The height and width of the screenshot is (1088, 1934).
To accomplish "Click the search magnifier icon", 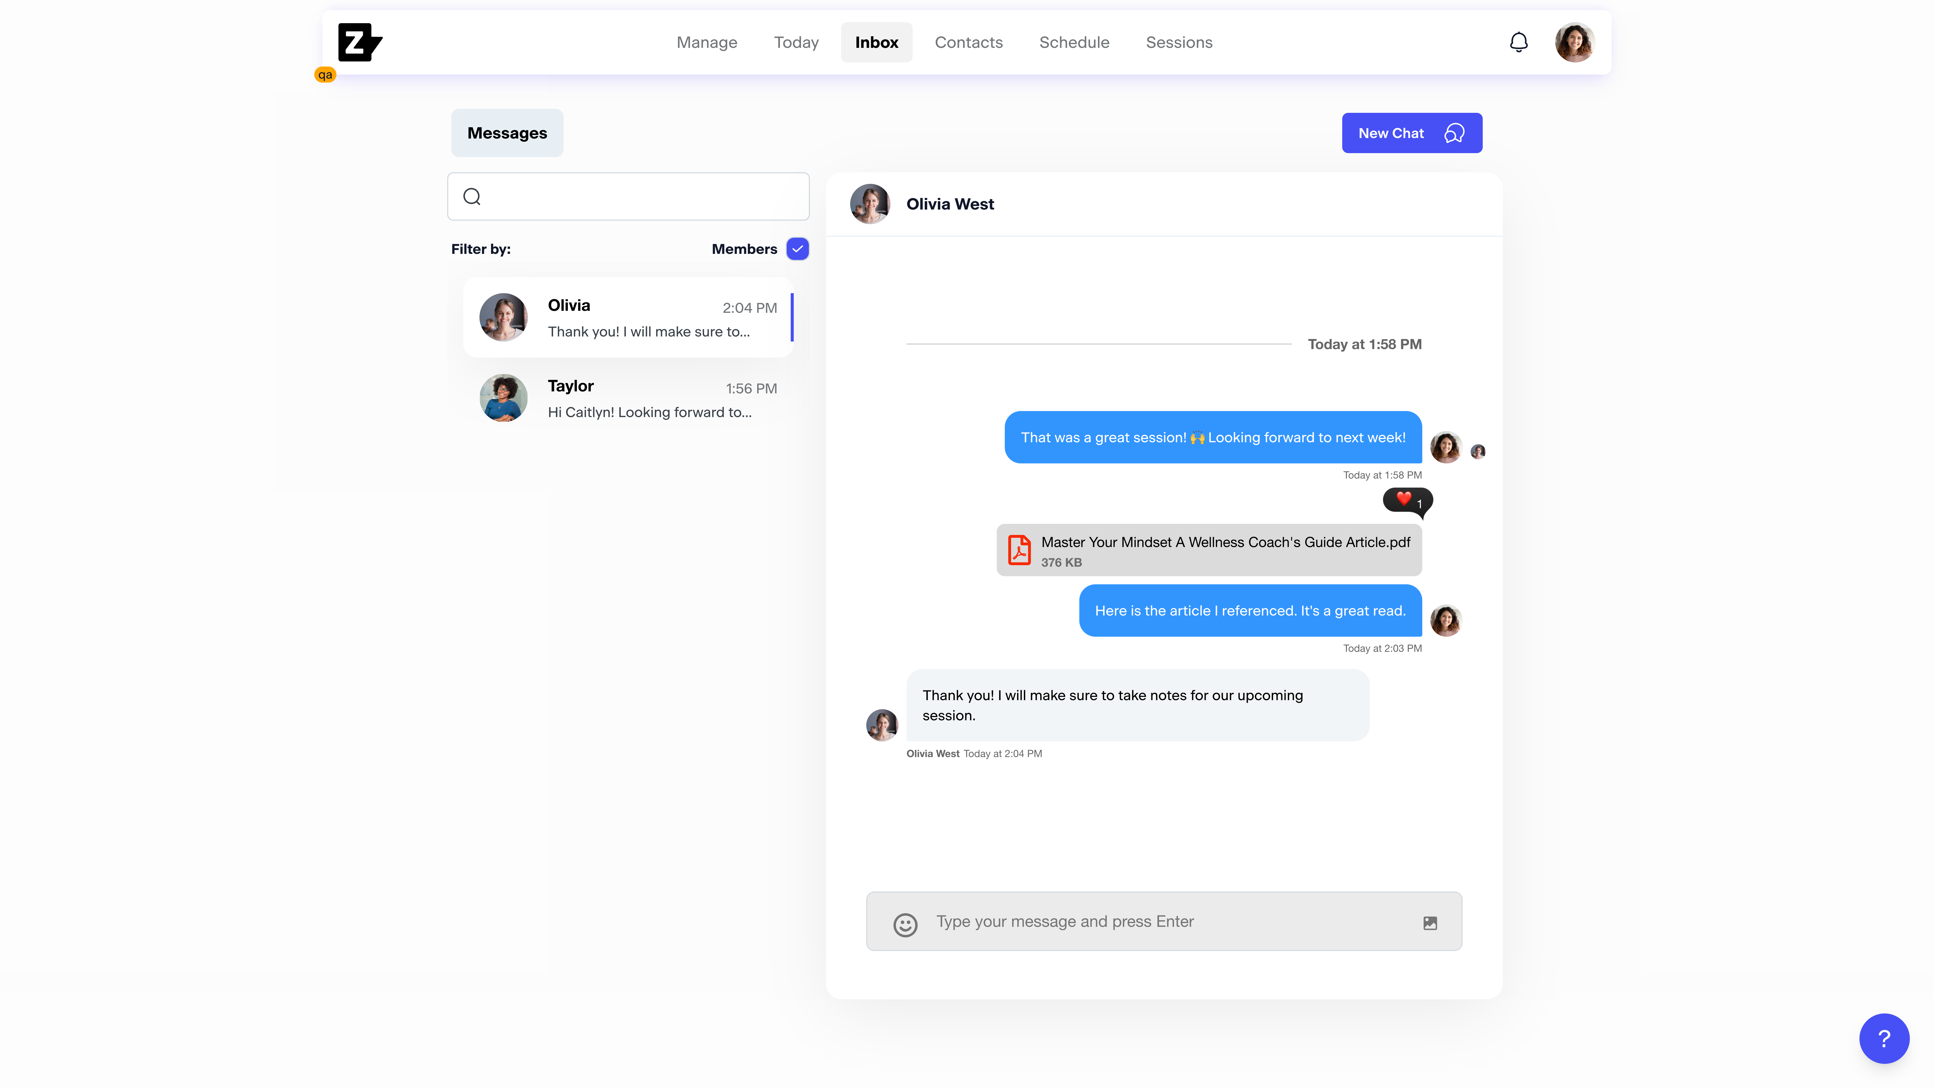I will (x=471, y=197).
